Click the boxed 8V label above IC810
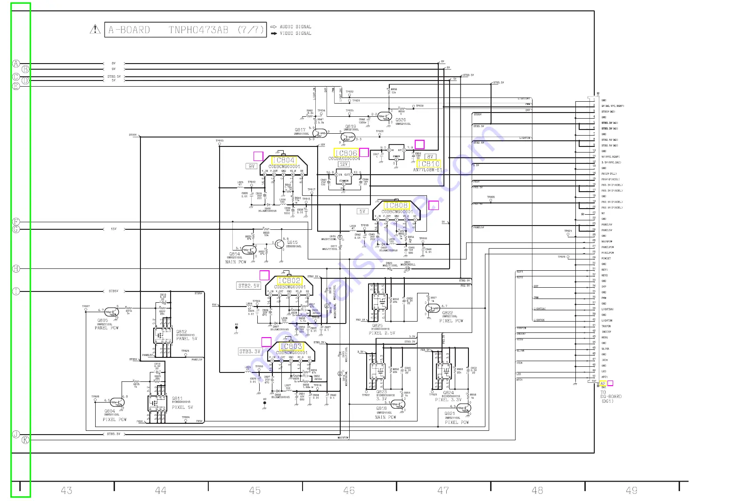 [430, 157]
